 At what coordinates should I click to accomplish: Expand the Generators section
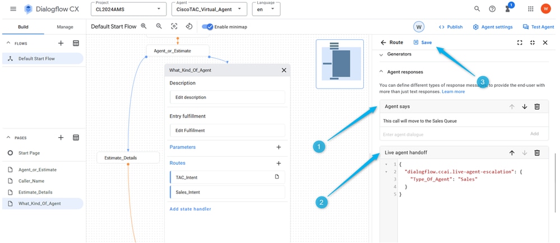(x=381, y=54)
